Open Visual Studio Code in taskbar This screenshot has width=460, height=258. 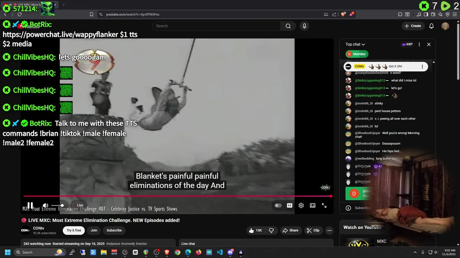[220, 252]
